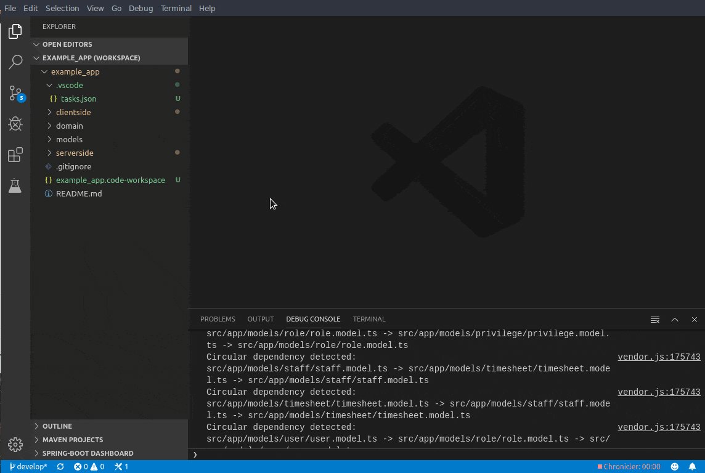The width and height of the screenshot is (705, 473).
Task: Expand the clientside folder
Action: pos(73,112)
